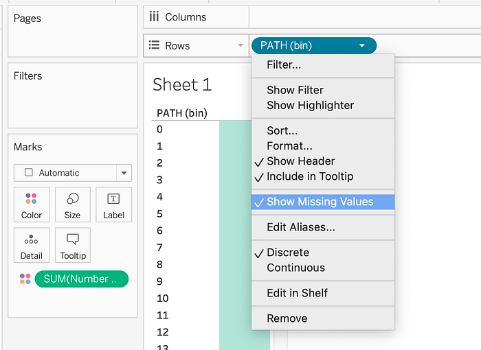Click the Sheet 1 title
Viewport: 481px width, 350px height.
point(182,84)
